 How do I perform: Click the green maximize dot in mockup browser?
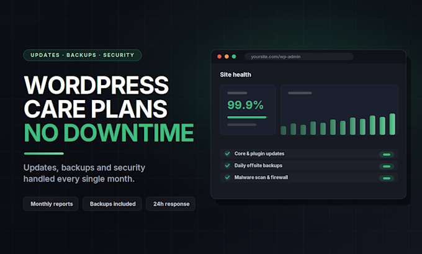(x=234, y=57)
